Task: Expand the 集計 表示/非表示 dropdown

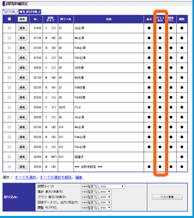Action: point(96,192)
